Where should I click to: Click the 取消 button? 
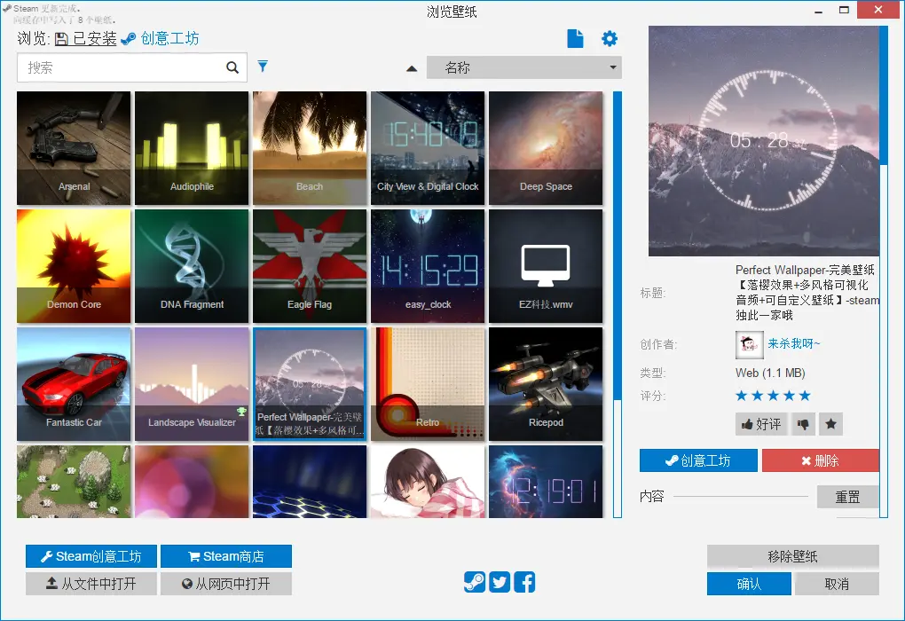(x=837, y=584)
